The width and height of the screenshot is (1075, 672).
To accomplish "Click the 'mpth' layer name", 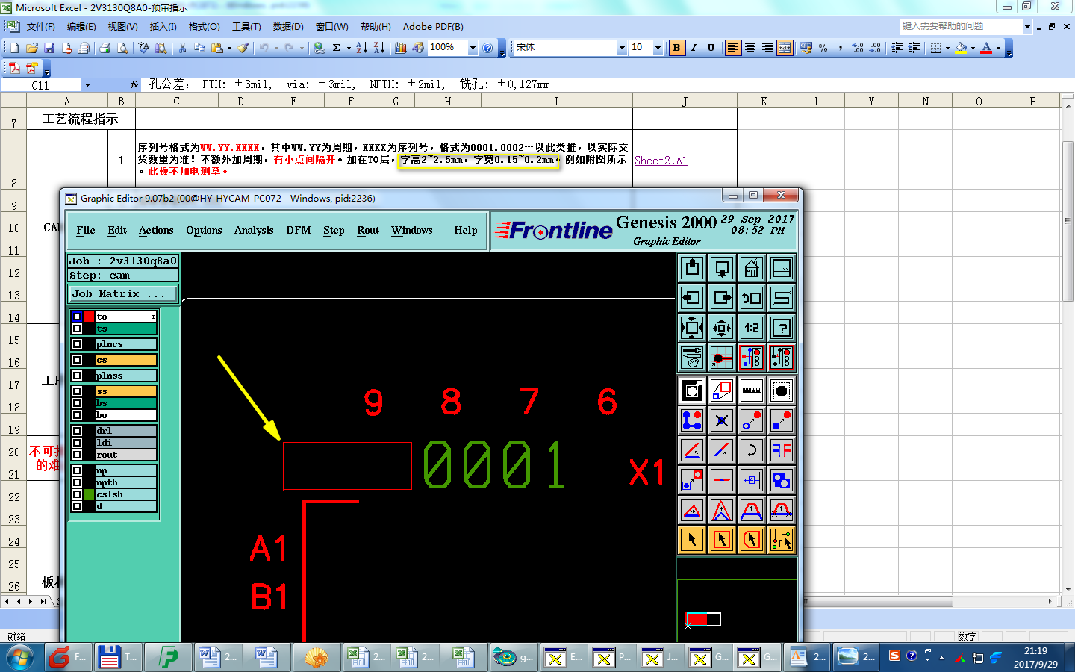I will coord(125,482).
